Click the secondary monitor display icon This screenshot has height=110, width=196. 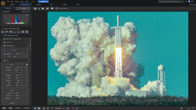tap(47, 9)
